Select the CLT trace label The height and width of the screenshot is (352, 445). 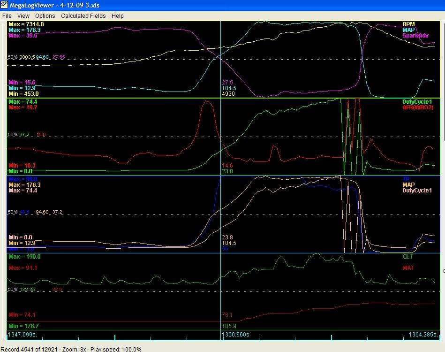pyautogui.click(x=407, y=257)
